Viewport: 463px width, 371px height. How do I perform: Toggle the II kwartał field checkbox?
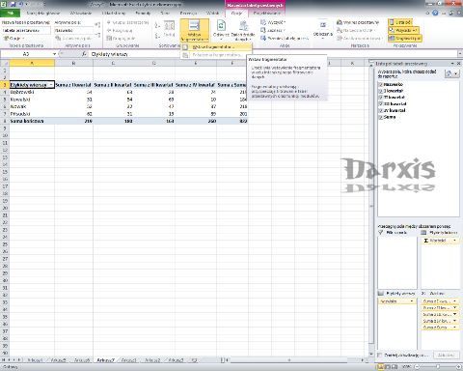coord(381,98)
